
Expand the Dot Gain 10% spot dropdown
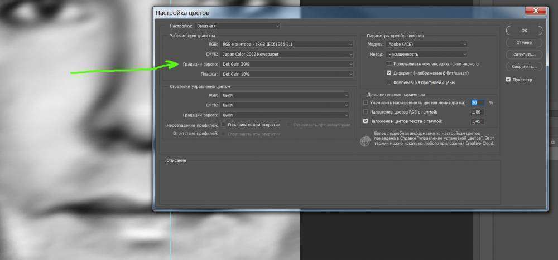pos(287,74)
